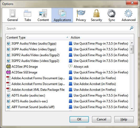Click plugin icon in ADTS audio/x-aac row
The height and width of the screenshot is (128, 140).
coord(71,101)
